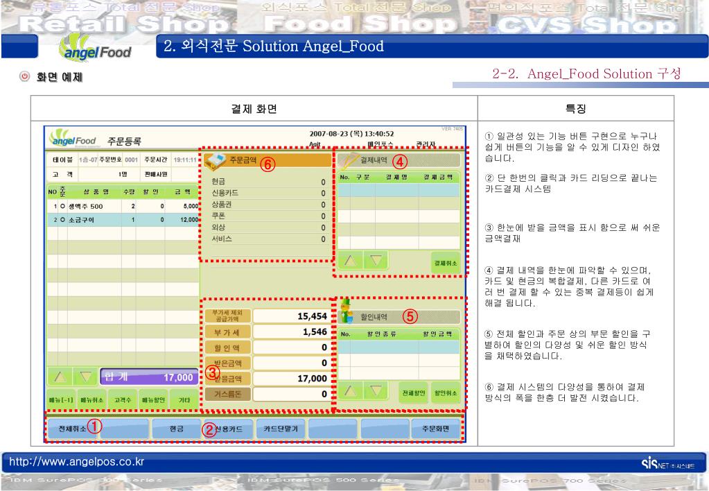Click the 서비스 line under 주문금액
709x491 pixels.
coord(268,239)
